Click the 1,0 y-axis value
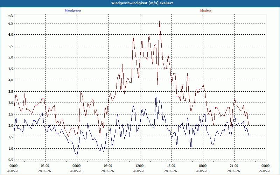 [11, 148]
